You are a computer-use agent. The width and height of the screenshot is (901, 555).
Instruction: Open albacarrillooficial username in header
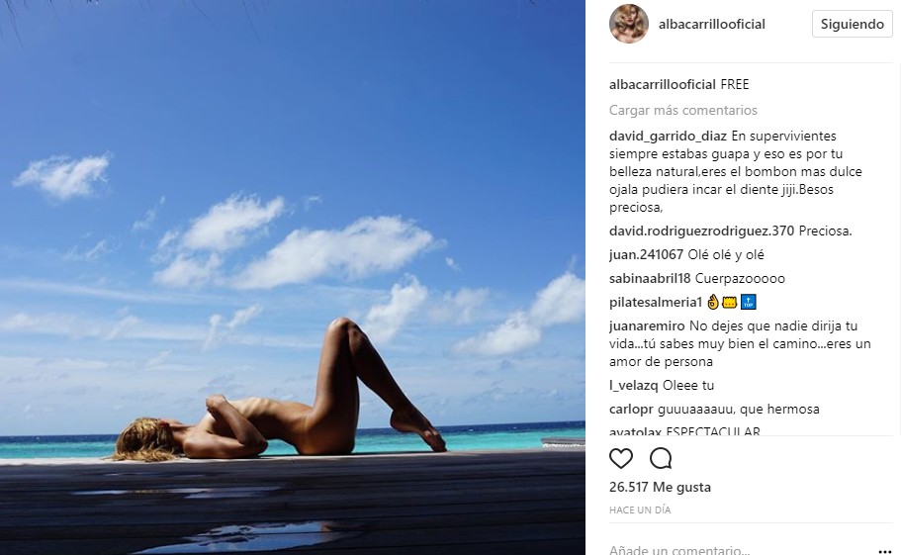click(x=712, y=24)
